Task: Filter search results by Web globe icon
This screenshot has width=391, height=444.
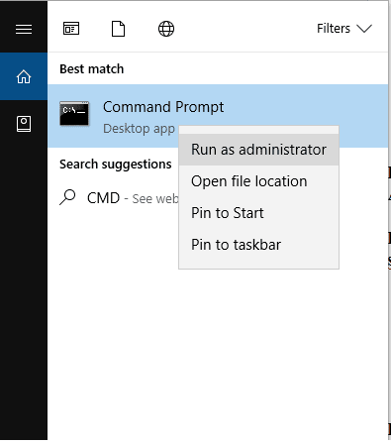Action: (x=166, y=29)
